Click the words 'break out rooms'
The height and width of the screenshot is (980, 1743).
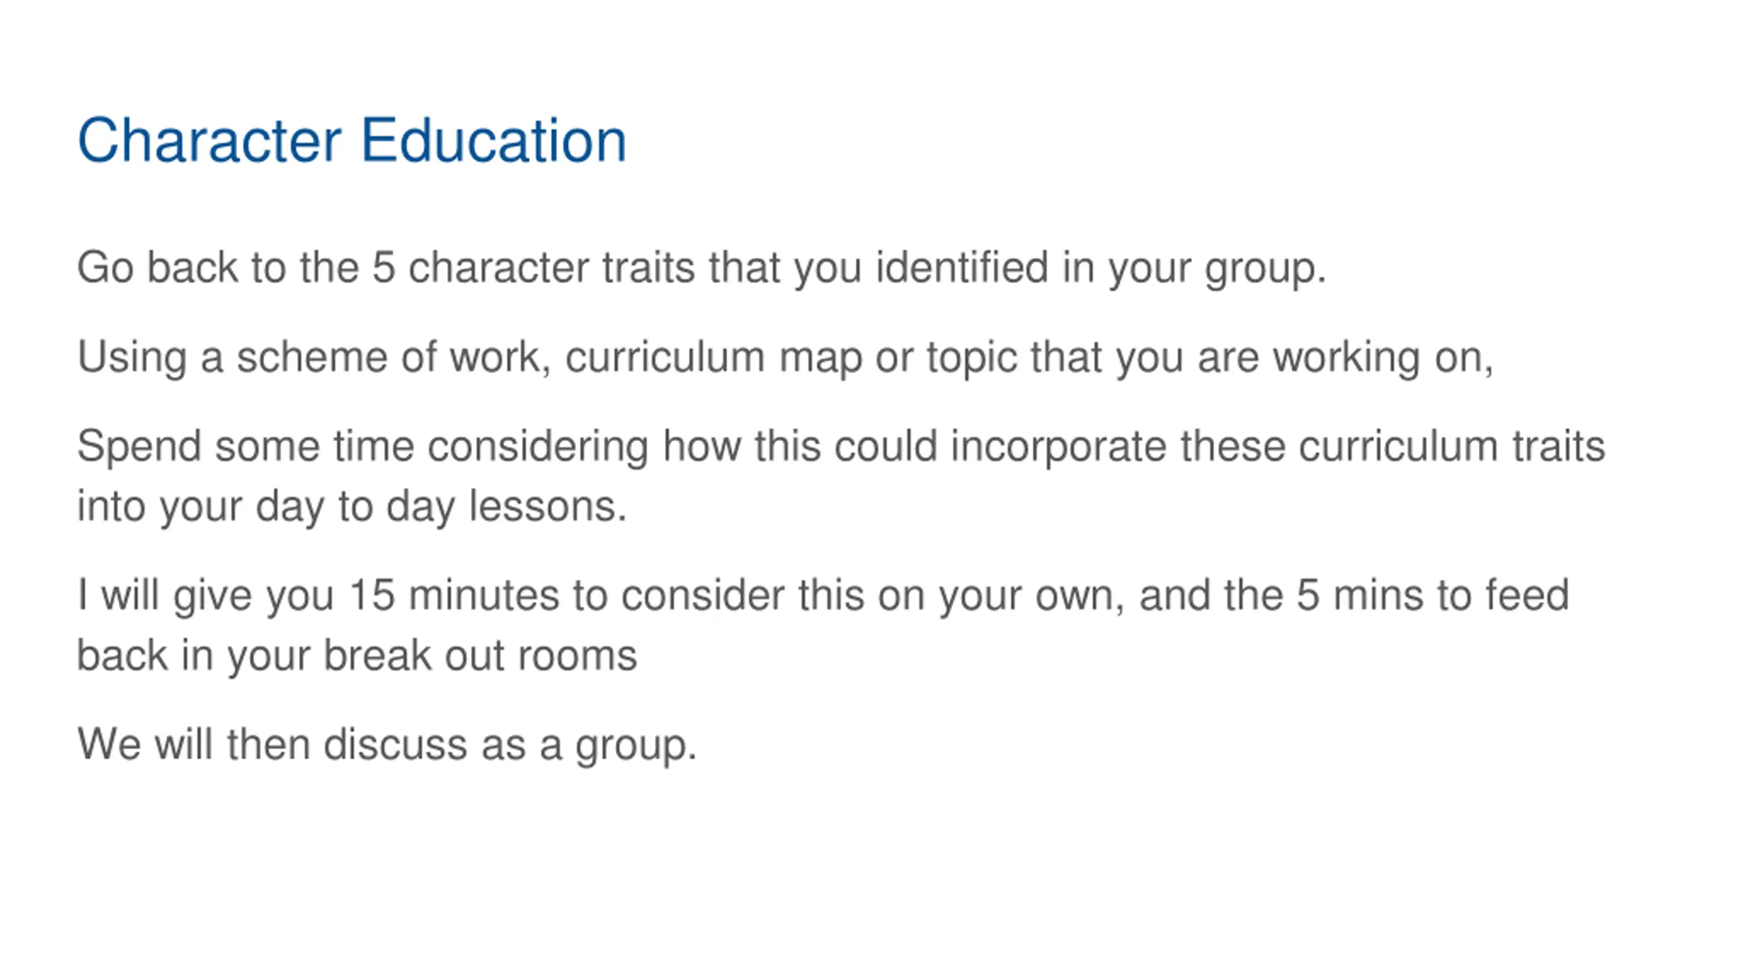coord(480,655)
